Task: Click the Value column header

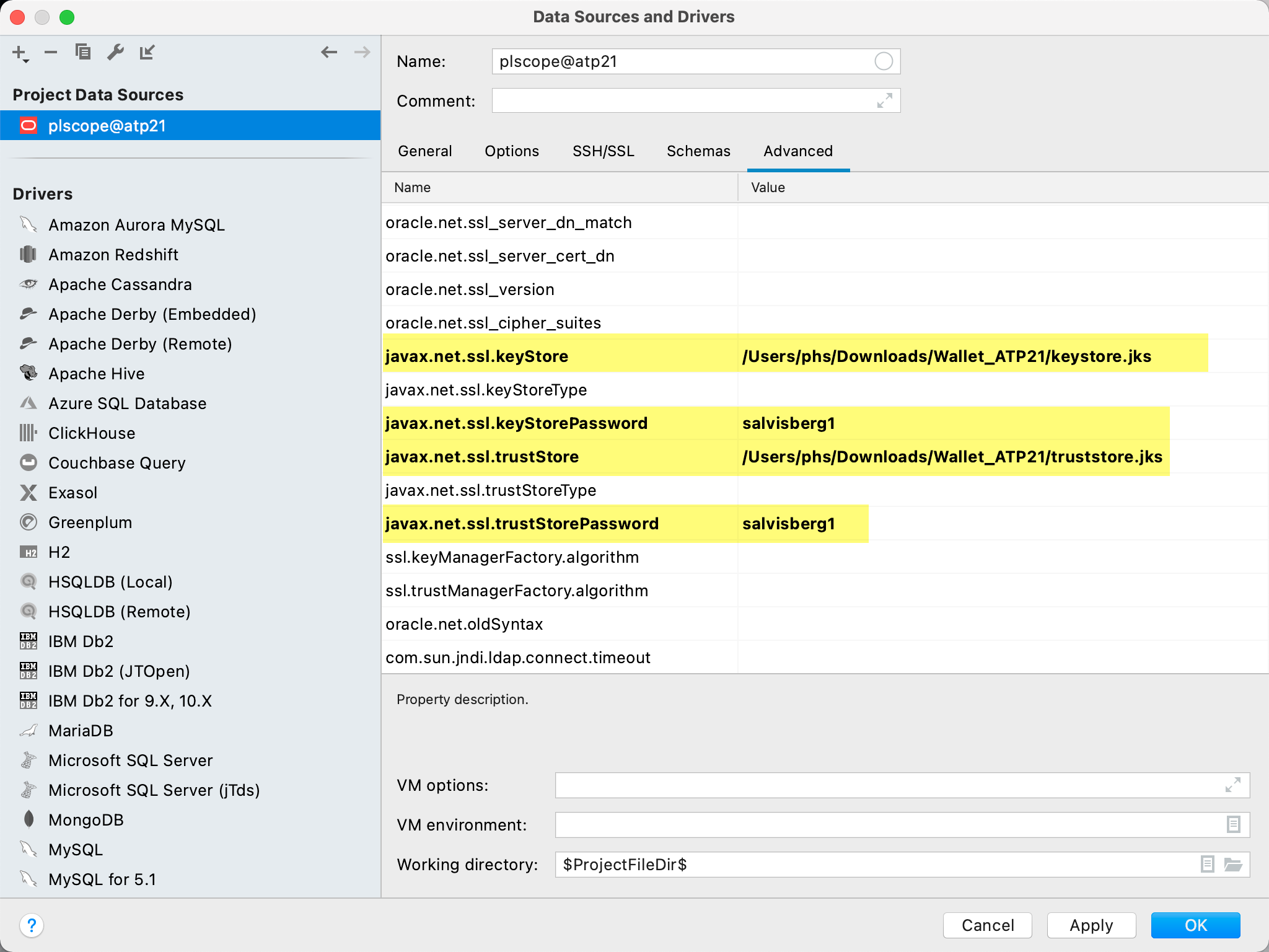Action: pyautogui.click(x=1003, y=187)
